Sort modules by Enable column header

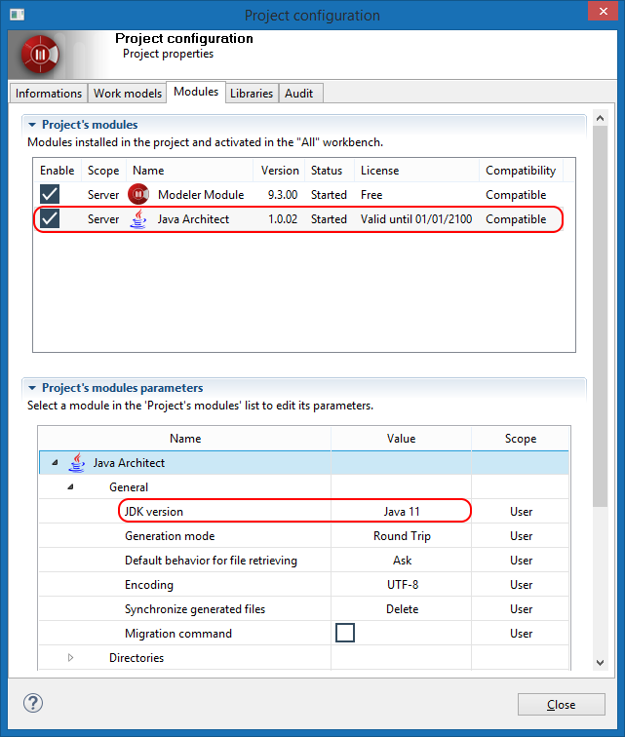[x=58, y=171]
